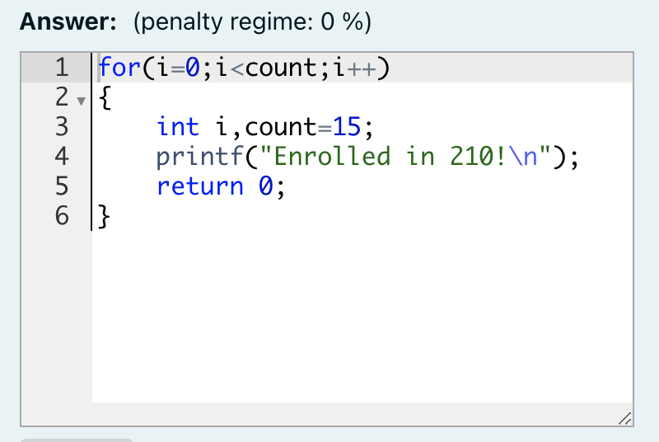The height and width of the screenshot is (442, 659).
Task: Click line number 5 in the gutter
Action: pyautogui.click(x=62, y=186)
